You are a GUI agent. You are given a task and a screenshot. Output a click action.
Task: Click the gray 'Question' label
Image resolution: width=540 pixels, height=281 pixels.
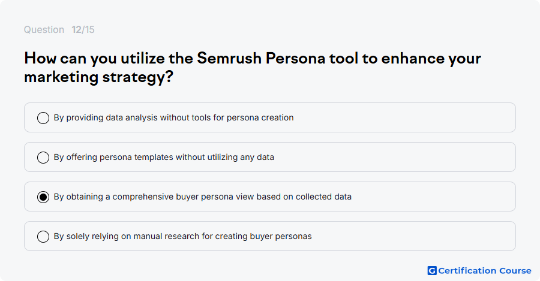[44, 29]
